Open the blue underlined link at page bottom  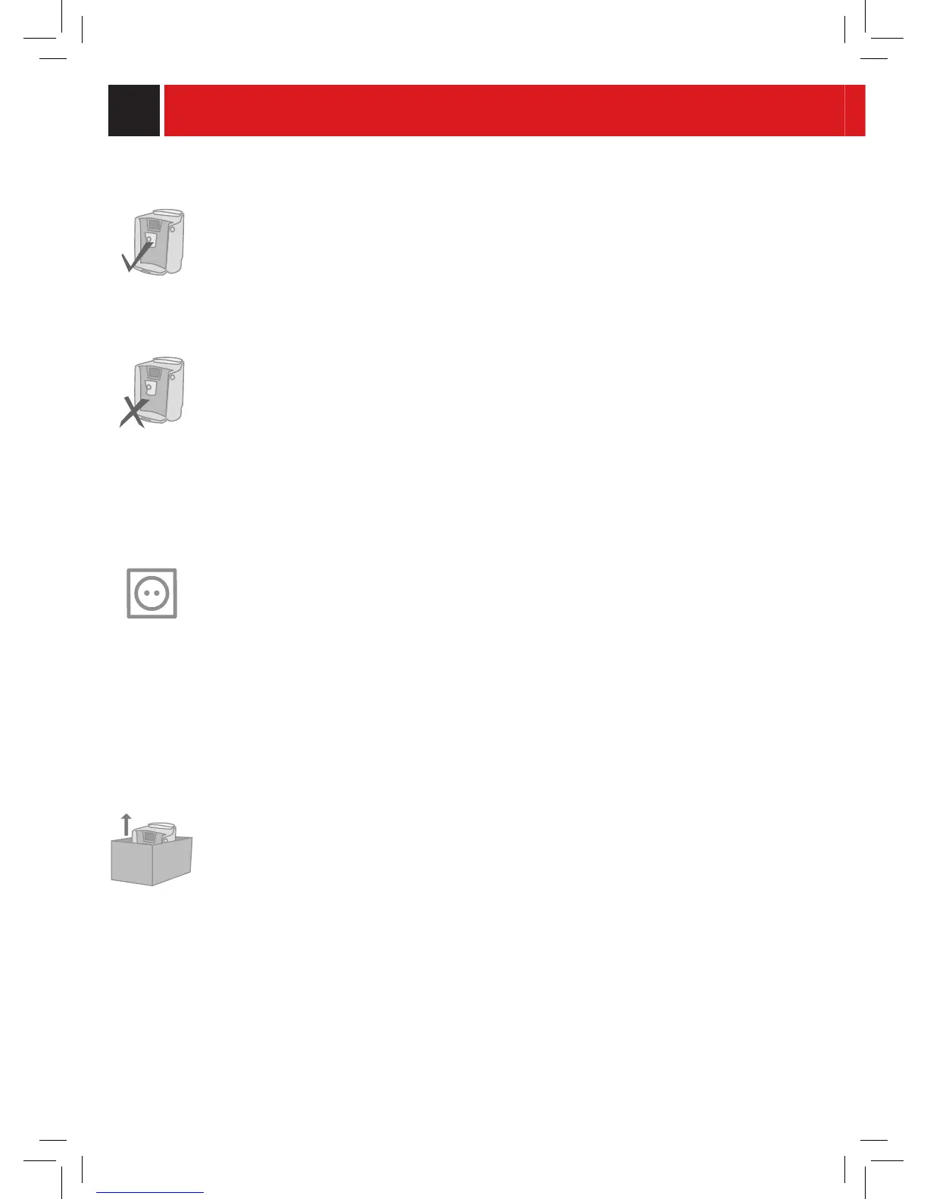151,1193
